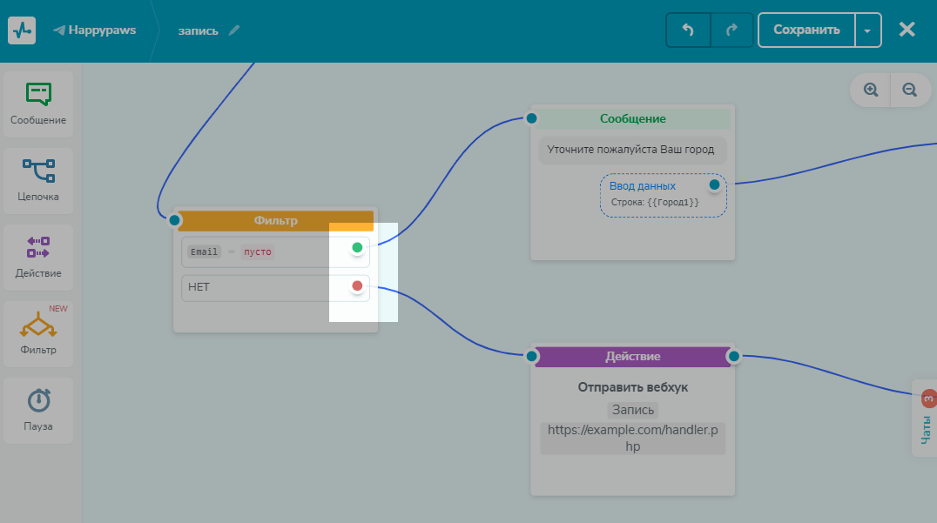Add a Цепочка block from sidebar

(x=38, y=179)
